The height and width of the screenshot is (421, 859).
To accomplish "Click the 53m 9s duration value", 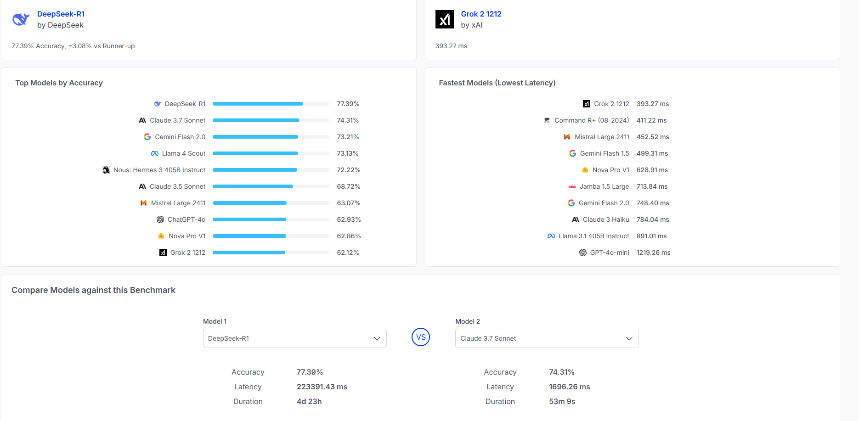I will point(562,401).
